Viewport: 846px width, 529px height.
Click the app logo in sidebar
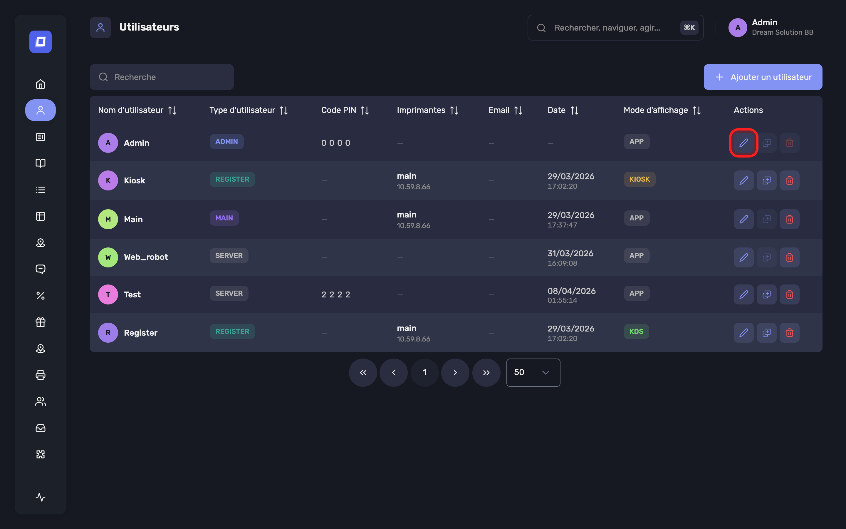coord(41,42)
